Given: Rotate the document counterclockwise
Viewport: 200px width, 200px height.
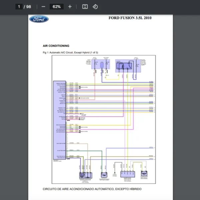Looking at the screenshot, I should point(95,7).
